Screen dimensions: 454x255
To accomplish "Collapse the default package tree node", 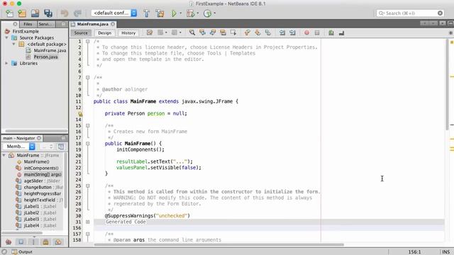I will 13,44.
